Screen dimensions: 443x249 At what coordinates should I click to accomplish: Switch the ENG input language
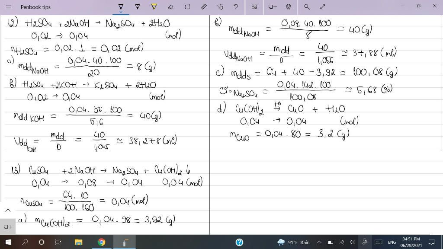tap(392, 242)
